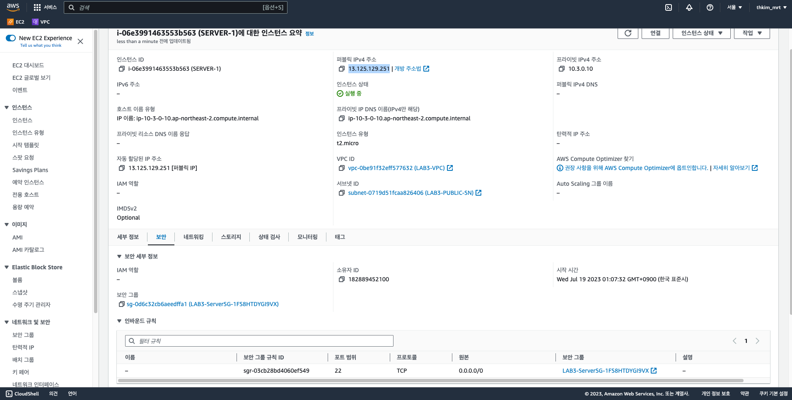This screenshot has height=400, width=792.
Task: Open the vpc-0be91f32eff577632 (LAB3-VPC) link
Action: (396, 168)
